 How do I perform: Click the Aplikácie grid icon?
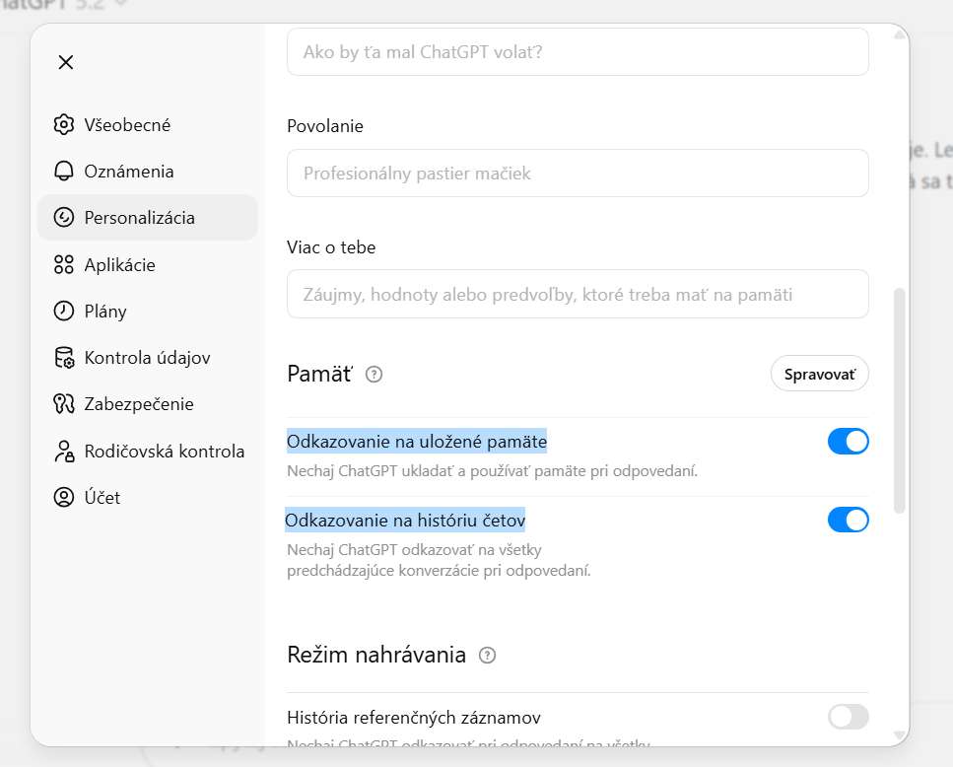64,264
